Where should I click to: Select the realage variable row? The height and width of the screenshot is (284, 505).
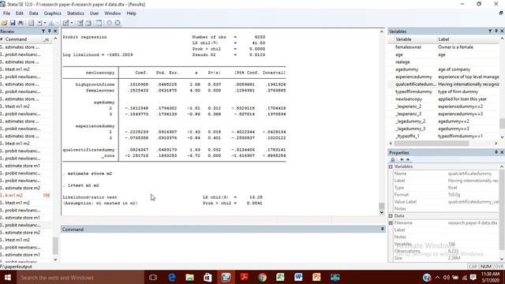(x=443, y=62)
